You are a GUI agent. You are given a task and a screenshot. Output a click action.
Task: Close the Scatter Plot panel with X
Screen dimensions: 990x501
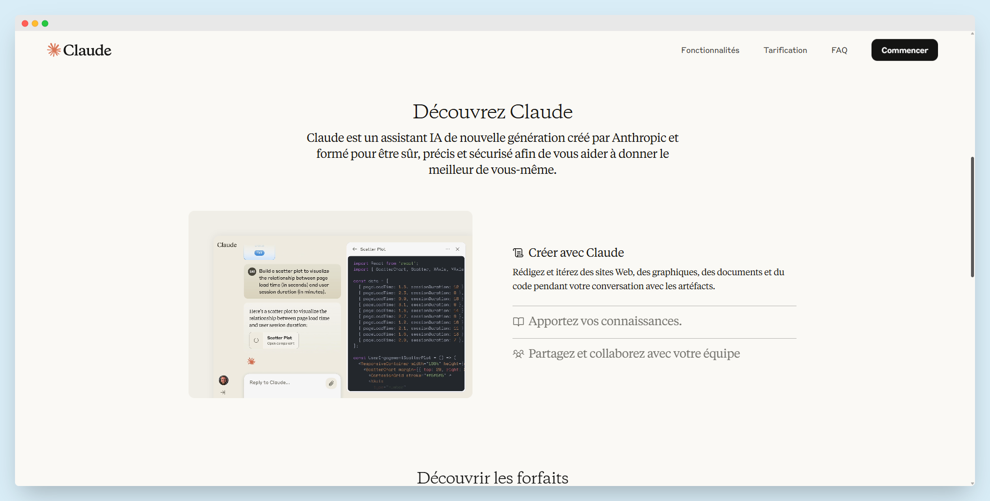point(457,249)
